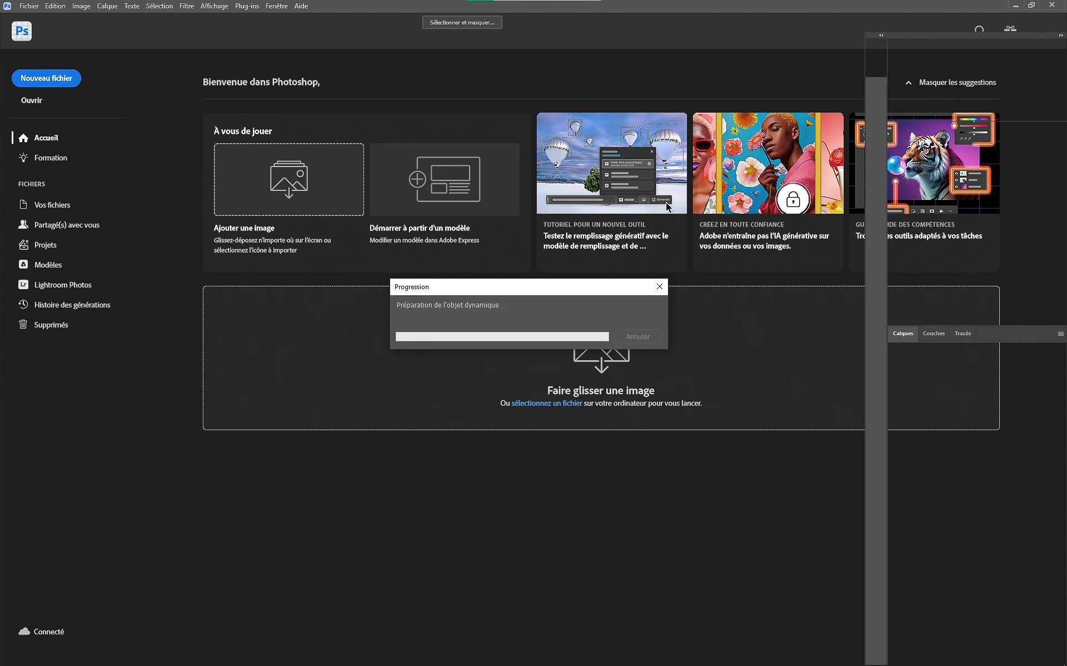Click the Modèles icon in sidebar
The height and width of the screenshot is (666, 1067).
coord(23,265)
